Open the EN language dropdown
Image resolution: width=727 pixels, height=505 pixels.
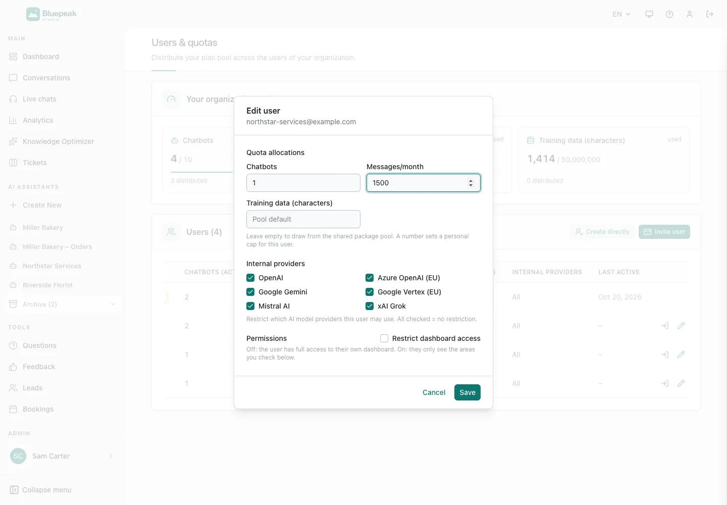tap(621, 14)
